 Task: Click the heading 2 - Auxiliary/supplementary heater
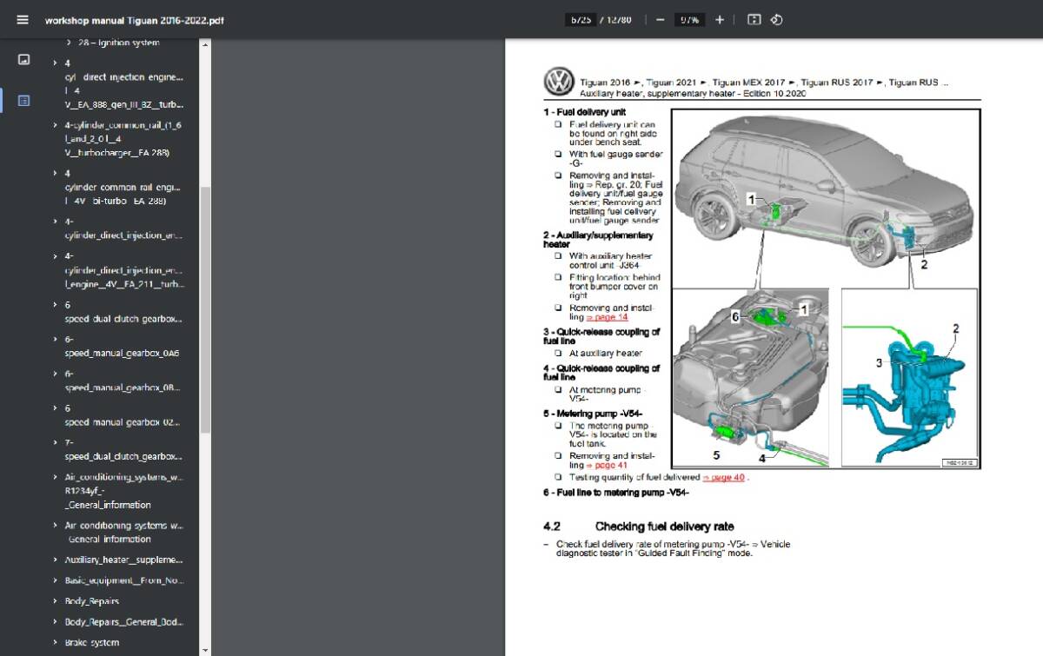pyautogui.click(x=598, y=240)
